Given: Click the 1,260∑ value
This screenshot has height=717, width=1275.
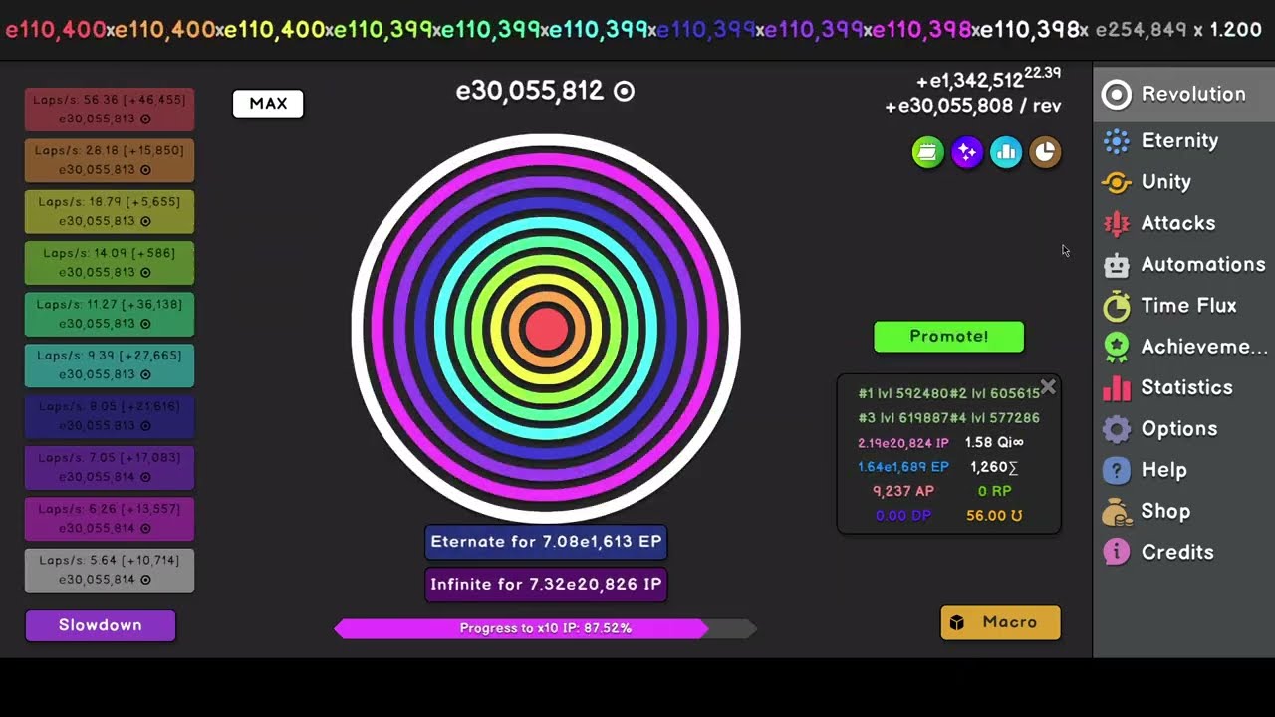Looking at the screenshot, I should (x=994, y=467).
